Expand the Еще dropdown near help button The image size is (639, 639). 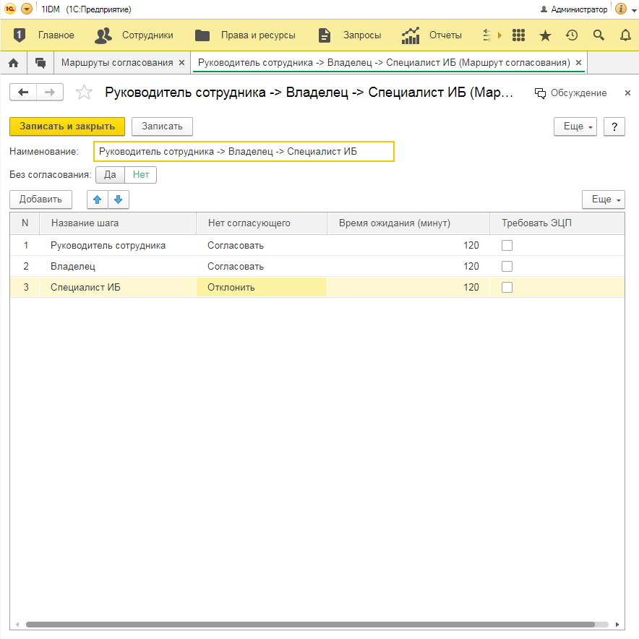click(x=575, y=126)
